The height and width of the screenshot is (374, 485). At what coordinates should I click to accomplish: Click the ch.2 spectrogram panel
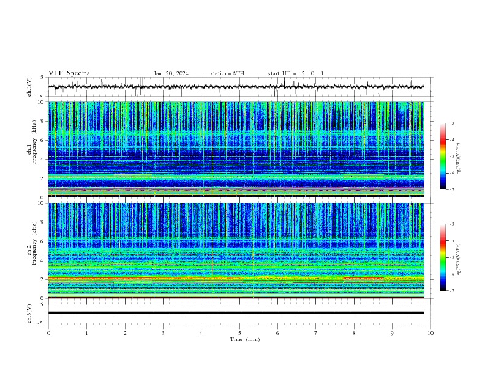coord(236,251)
